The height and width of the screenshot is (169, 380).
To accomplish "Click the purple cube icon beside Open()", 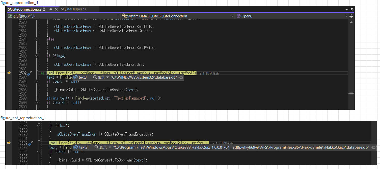I will [x=238, y=16].
